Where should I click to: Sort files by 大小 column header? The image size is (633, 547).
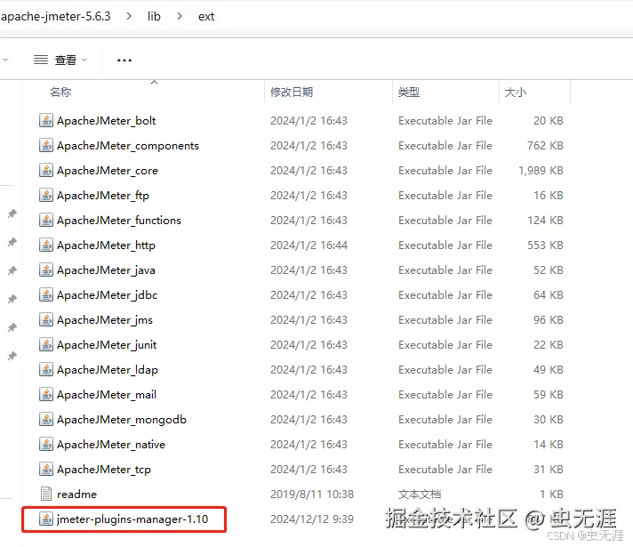[x=516, y=93]
